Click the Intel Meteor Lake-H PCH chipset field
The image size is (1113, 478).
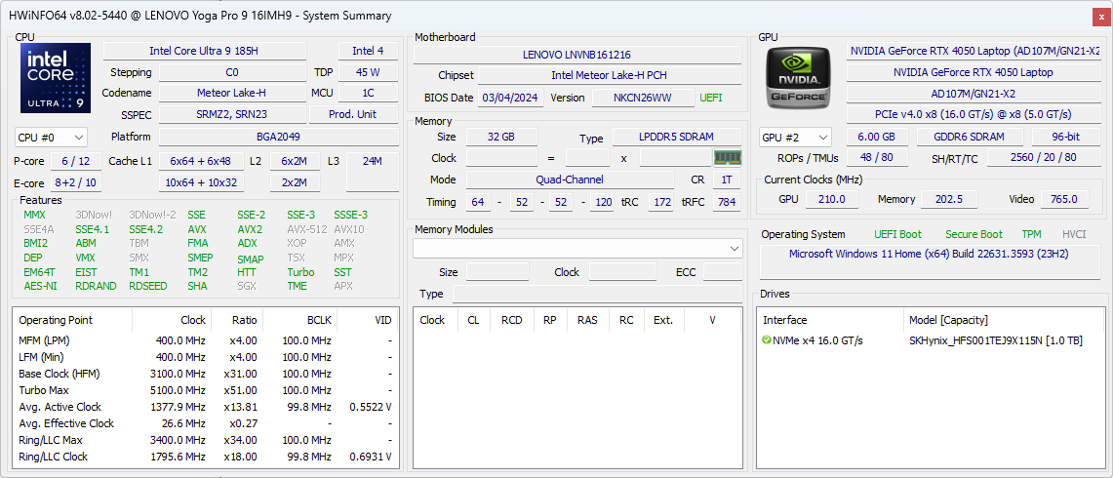609,75
